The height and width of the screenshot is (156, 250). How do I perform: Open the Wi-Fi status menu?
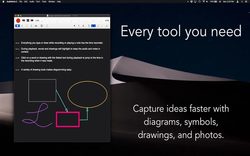pyautogui.click(x=204, y=2)
